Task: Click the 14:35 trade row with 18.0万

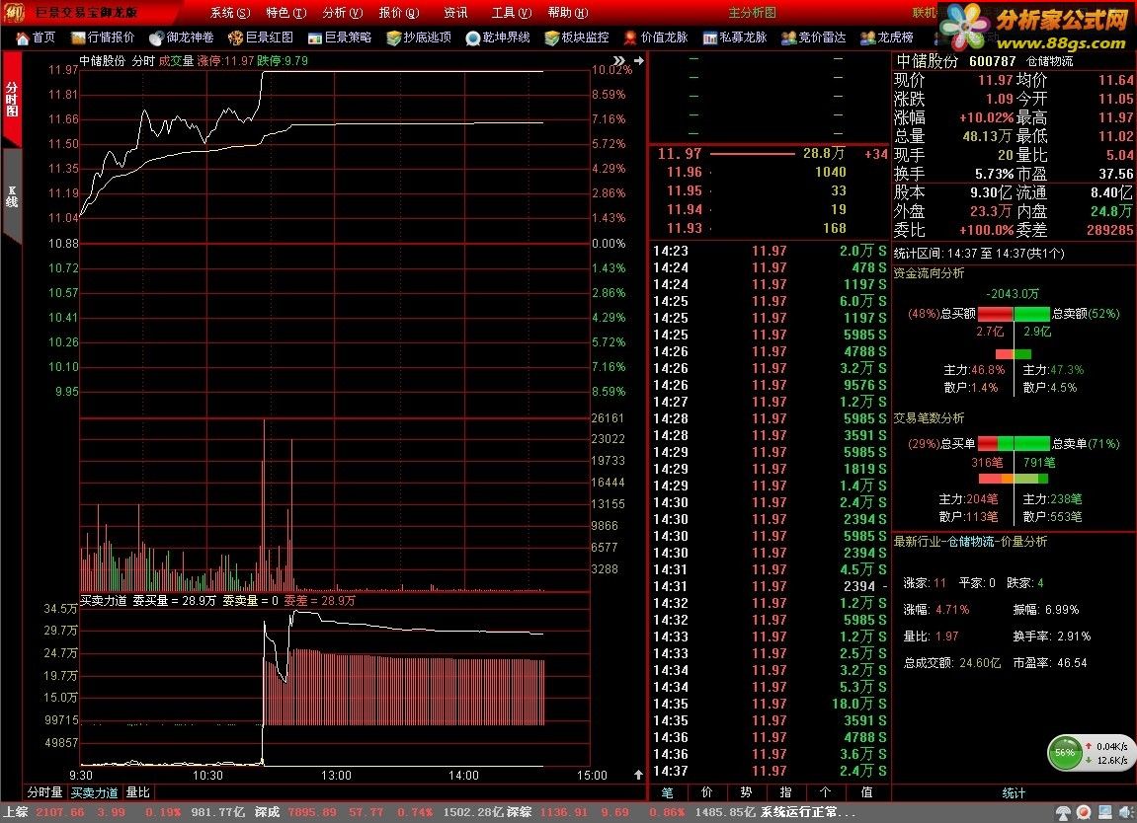Action: coord(771,704)
